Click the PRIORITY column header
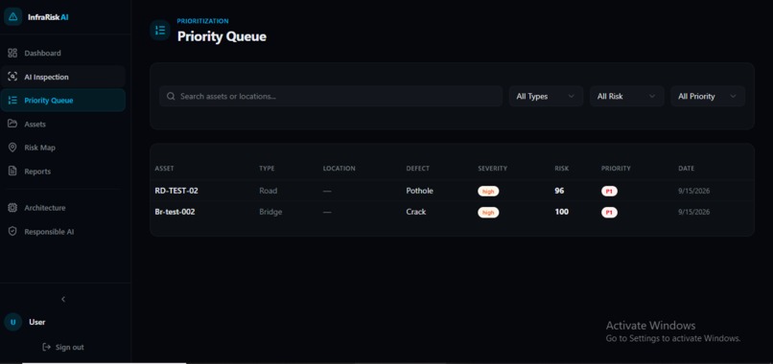The image size is (773, 364). 616,169
